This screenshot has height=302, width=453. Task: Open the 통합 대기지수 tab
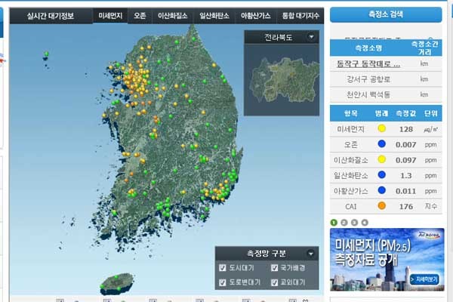(300, 16)
